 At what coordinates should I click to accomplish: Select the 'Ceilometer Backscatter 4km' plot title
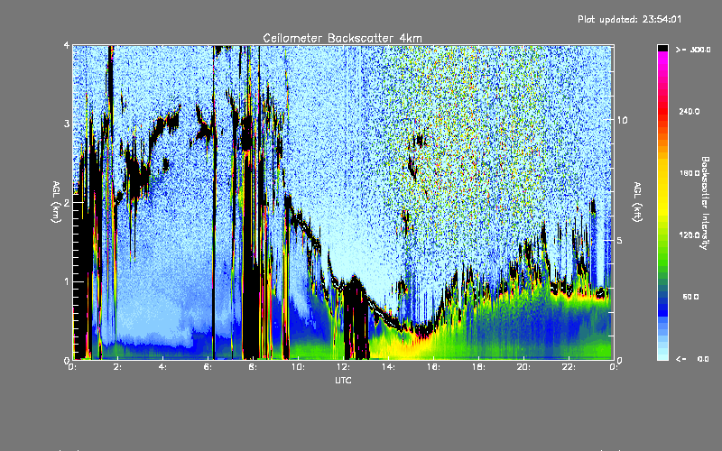[342, 38]
